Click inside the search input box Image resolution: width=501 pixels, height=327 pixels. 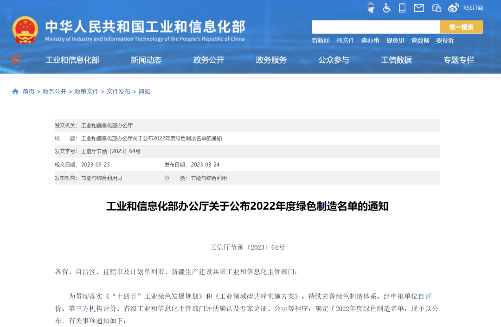(375, 27)
